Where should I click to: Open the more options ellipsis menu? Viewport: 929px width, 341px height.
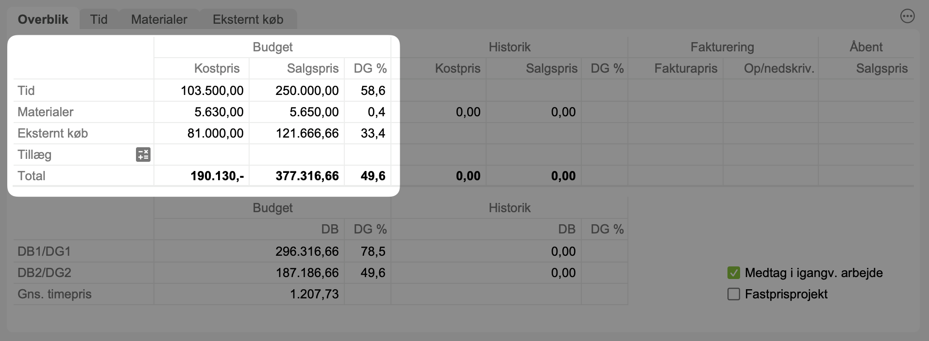[x=907, y=16]
